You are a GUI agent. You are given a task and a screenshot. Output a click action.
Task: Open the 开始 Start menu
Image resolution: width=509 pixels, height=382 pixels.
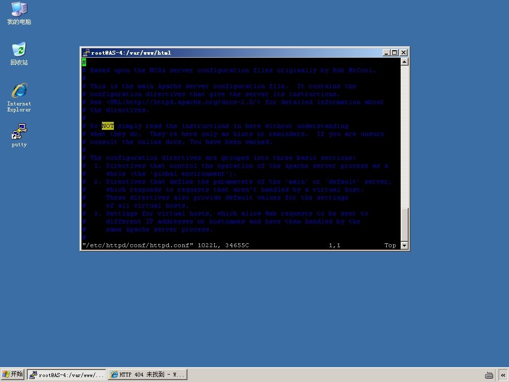(12, 374)
